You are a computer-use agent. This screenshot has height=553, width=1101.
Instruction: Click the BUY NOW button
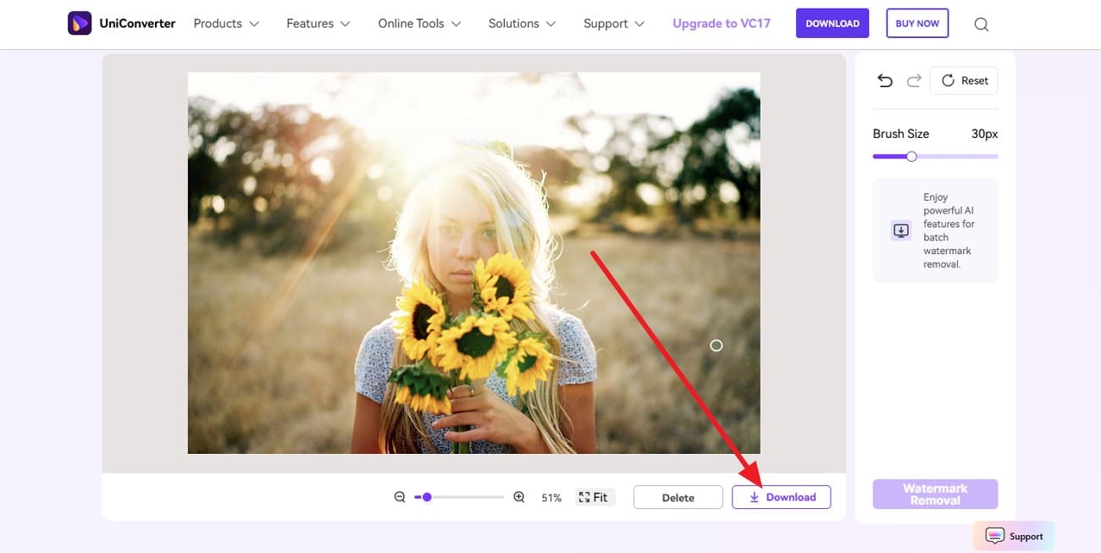click(917, 23)
